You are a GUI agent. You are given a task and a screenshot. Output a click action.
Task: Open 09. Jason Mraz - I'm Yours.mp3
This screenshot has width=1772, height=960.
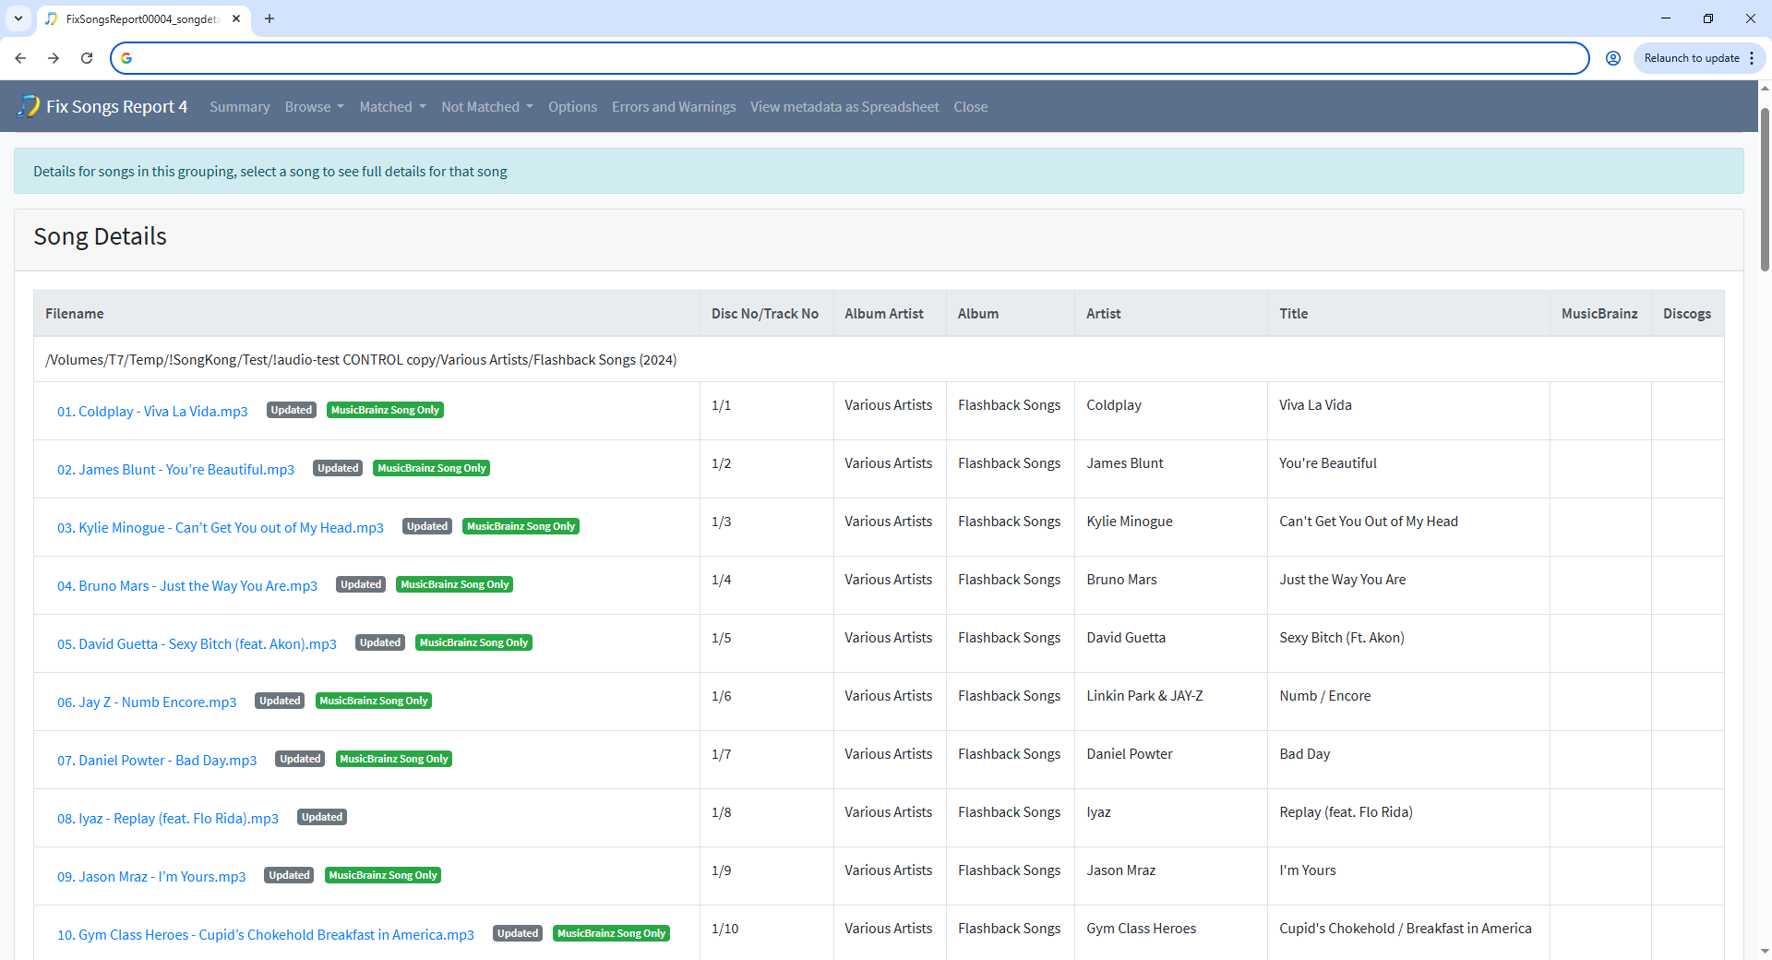[x=151, y=877]
